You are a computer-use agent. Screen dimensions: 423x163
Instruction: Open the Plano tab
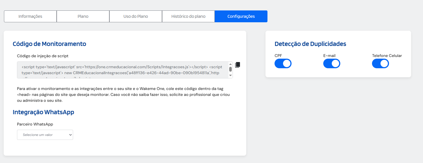pos(83,16)
